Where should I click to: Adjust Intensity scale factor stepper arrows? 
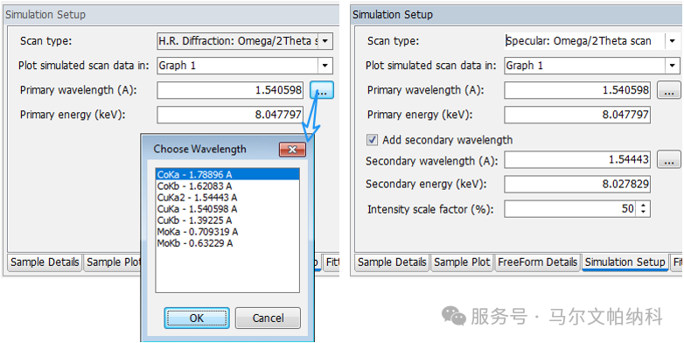coord(643,209)
